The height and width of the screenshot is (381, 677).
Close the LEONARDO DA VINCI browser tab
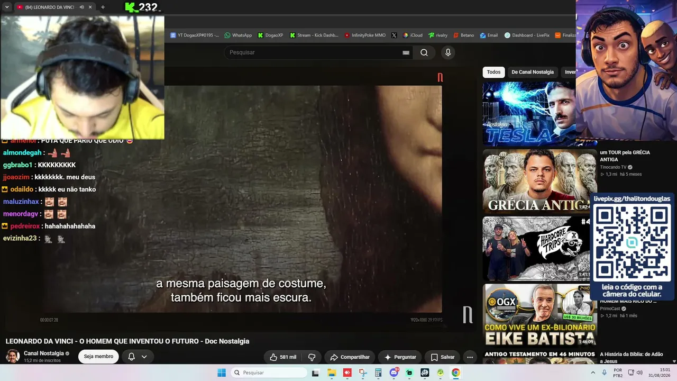(90, 7)
